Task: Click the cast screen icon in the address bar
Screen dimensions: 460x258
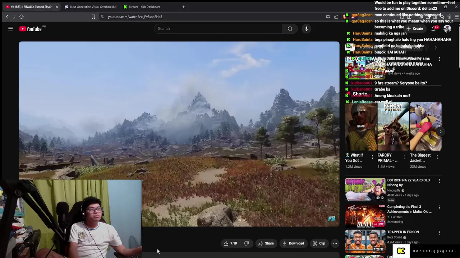Action: click(328, 16)
